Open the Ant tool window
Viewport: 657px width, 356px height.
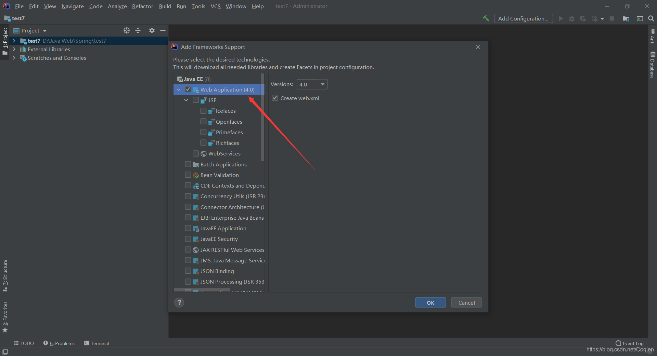[x=653, y=36]
